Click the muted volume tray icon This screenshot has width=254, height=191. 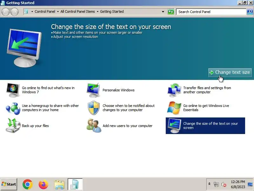coord(224,184)
